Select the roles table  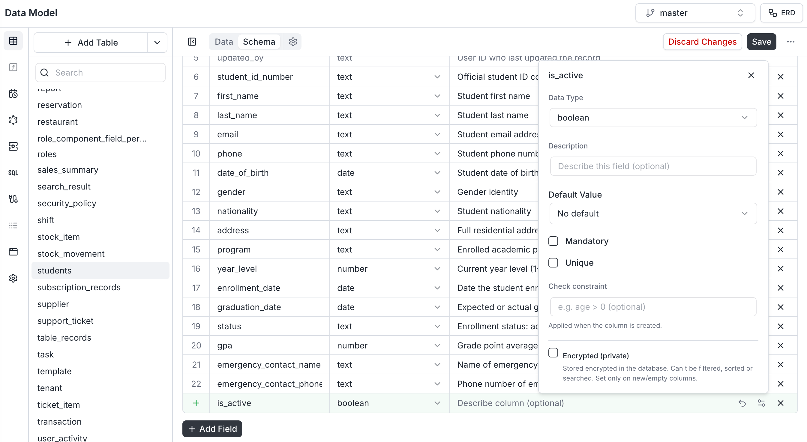100,154
